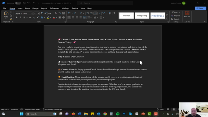Open the font size dropdown
Screen dimensions: 208x117
point(38,13)
